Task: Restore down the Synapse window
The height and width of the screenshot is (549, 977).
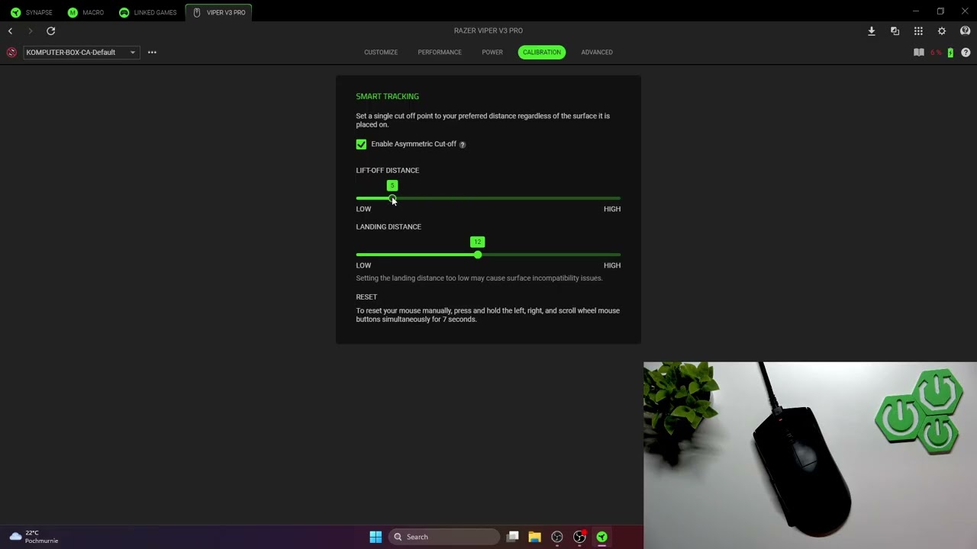Action: (940, 11)
